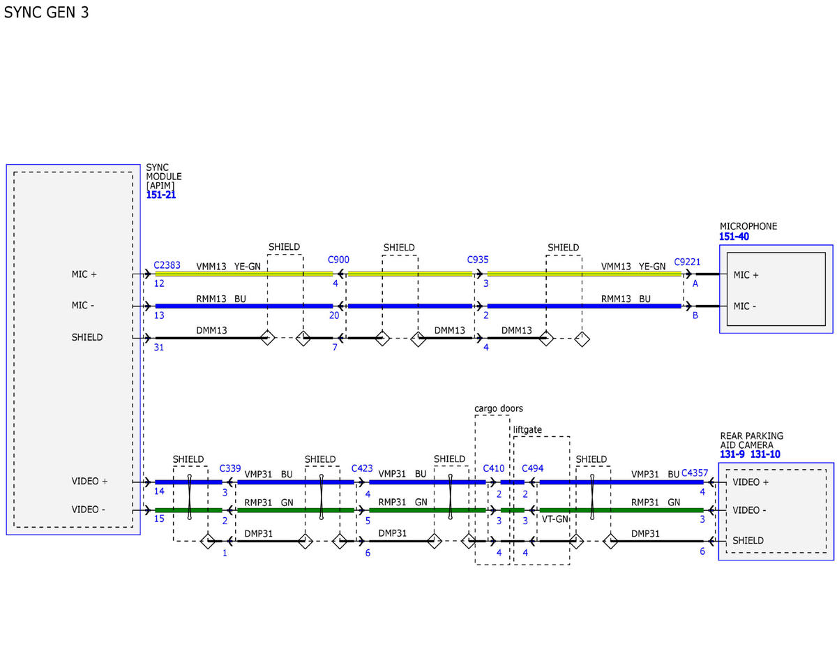Click pin 31 on the DMM13 shield wire
The height and width of the screenshot is (647, 837).
pos(159,347)
